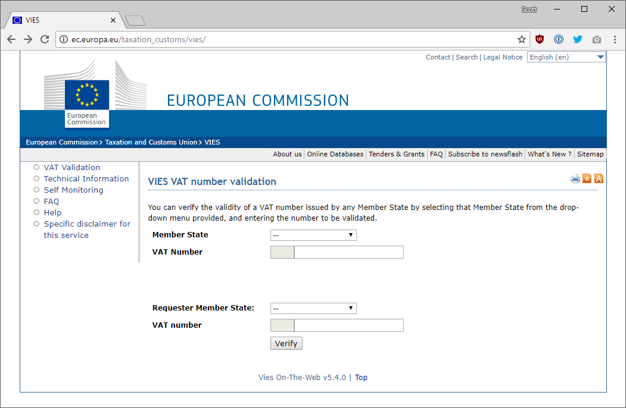The image size is (626, 408).
Task: Bookmark this page with the star
Action: 522,39
